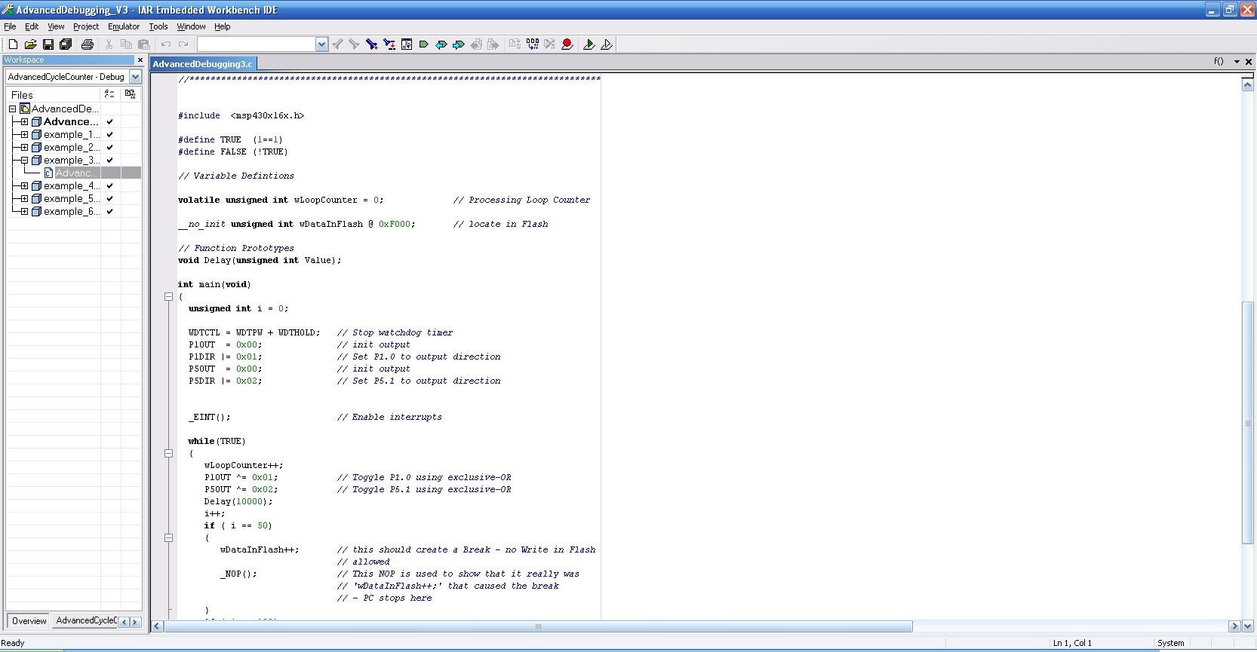
Task: Toggle the checkmark for example_1 project
Action: pyautogui.click(x=109, y=135)
